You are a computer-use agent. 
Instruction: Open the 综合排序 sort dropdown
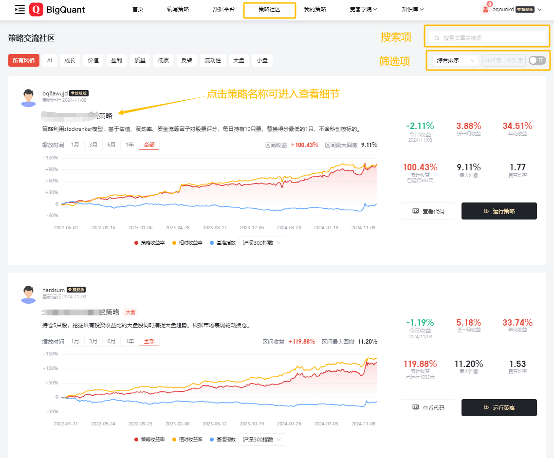(x=456, y=60)
